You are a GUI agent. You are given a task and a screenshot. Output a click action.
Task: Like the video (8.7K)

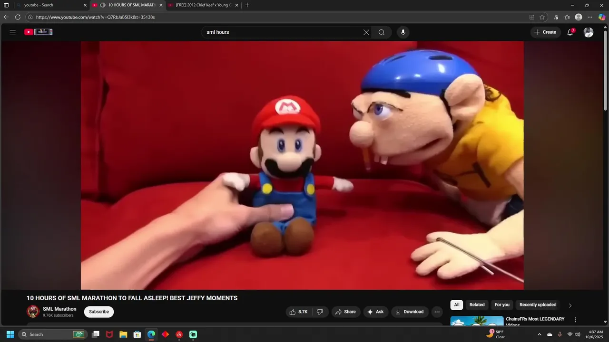[299, 312]
